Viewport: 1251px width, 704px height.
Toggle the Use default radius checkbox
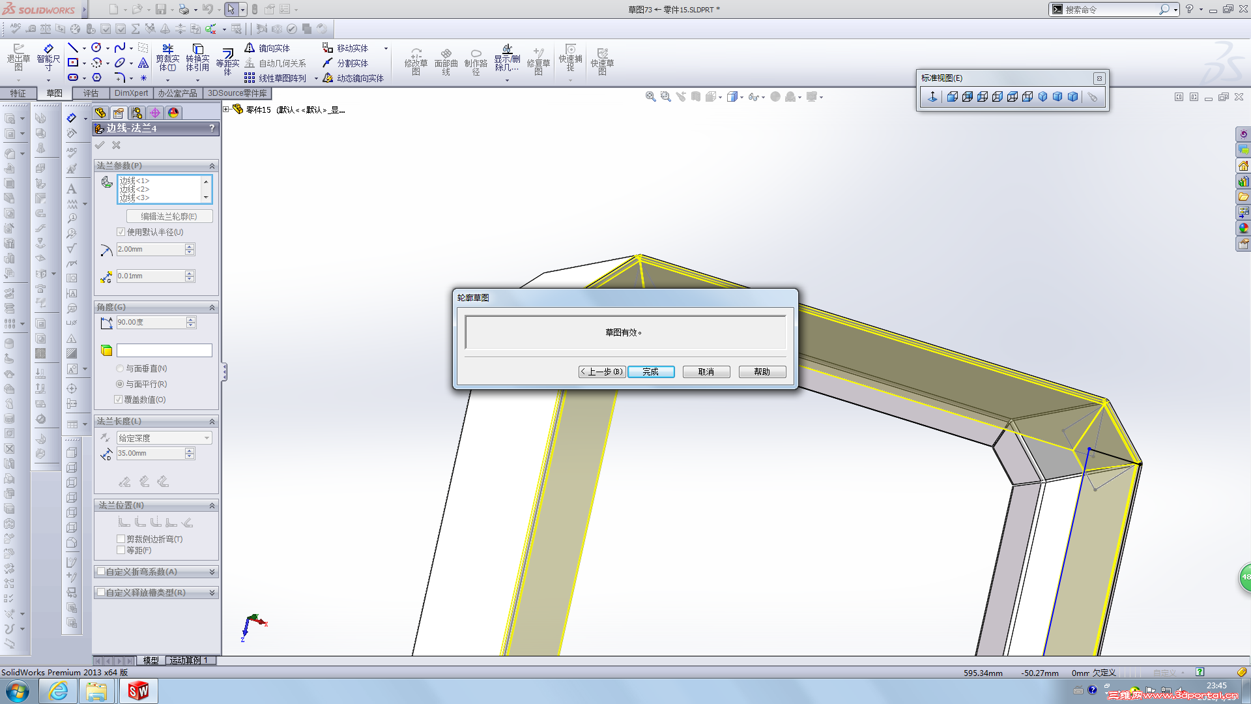coord(121,232)
